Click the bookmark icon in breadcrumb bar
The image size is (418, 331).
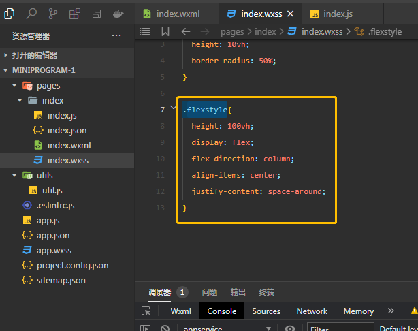[x=165, y=31]
